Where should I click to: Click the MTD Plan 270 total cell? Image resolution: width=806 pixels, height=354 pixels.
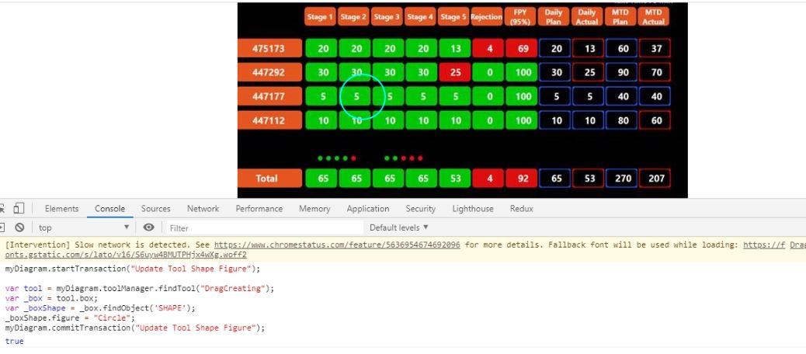pyautogui.click(x=622, y=179)
